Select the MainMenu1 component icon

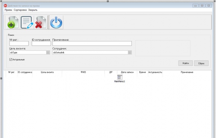pos(120,77)
